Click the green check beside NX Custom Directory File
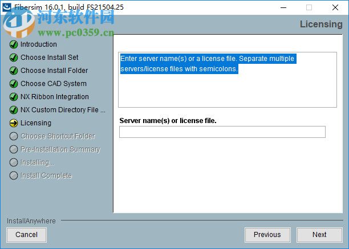Screen dimensions: 349x249 pyautogui.click(x=14, y=110)
